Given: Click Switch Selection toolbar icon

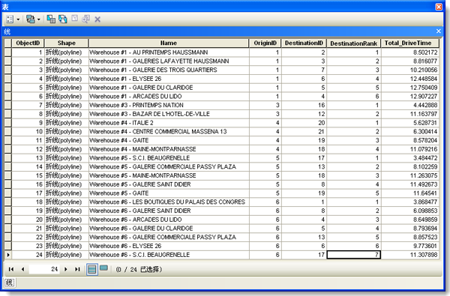Looking at the screenshot, I should coord(63,19).
